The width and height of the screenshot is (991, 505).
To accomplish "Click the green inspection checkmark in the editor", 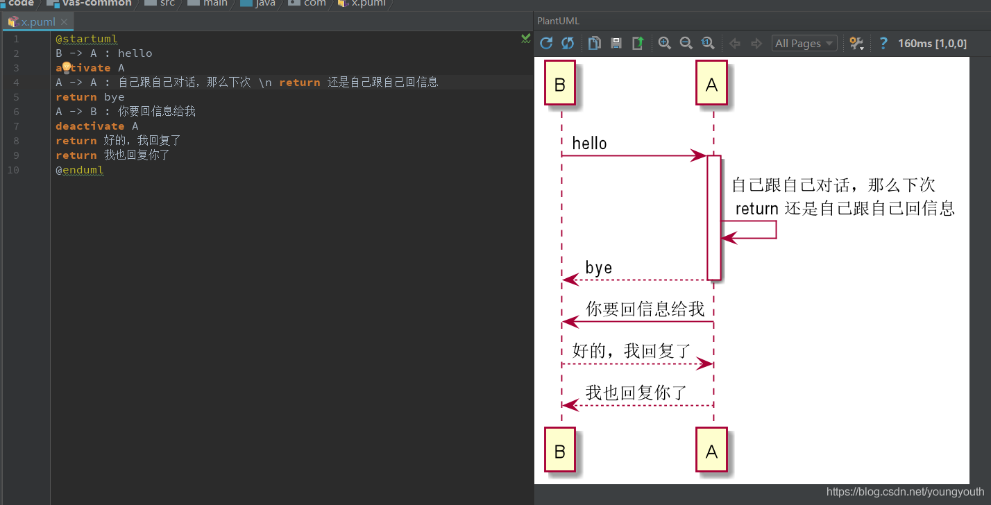I will coord(526,39).
